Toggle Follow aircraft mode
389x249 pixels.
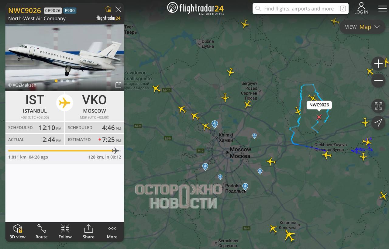point(65,232)
